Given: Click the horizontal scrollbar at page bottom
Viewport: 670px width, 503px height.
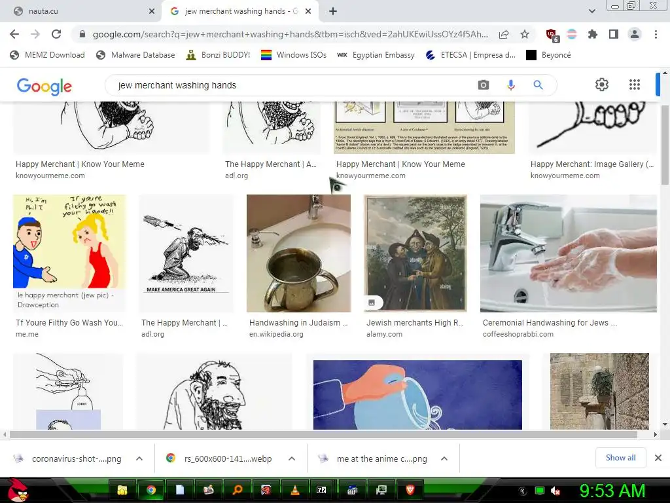Looking at the screenshot, I should pos(323,435).
